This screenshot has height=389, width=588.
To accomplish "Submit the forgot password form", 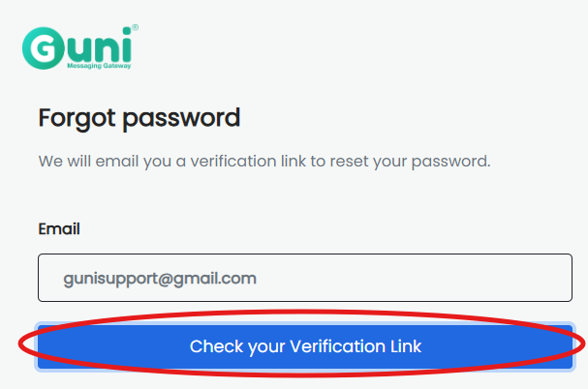I will click(x=305, y=346).
